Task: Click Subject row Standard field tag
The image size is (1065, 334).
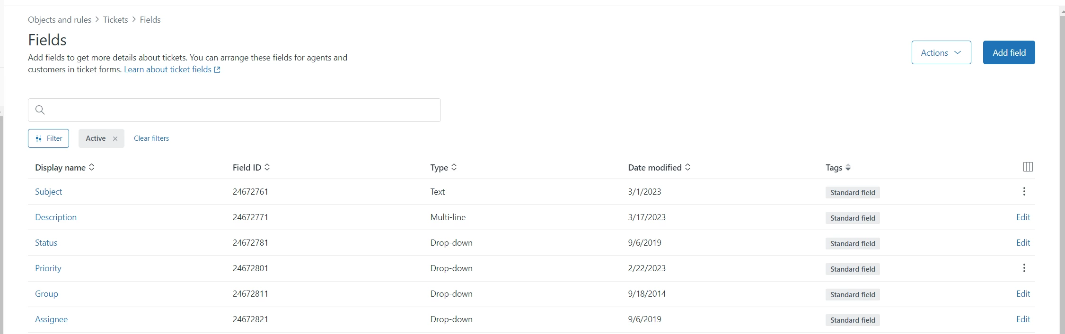Action: (853, 193)
